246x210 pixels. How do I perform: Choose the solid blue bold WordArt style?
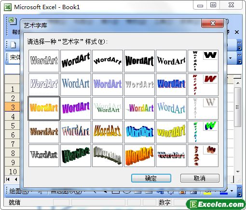[x=171, y=84]
